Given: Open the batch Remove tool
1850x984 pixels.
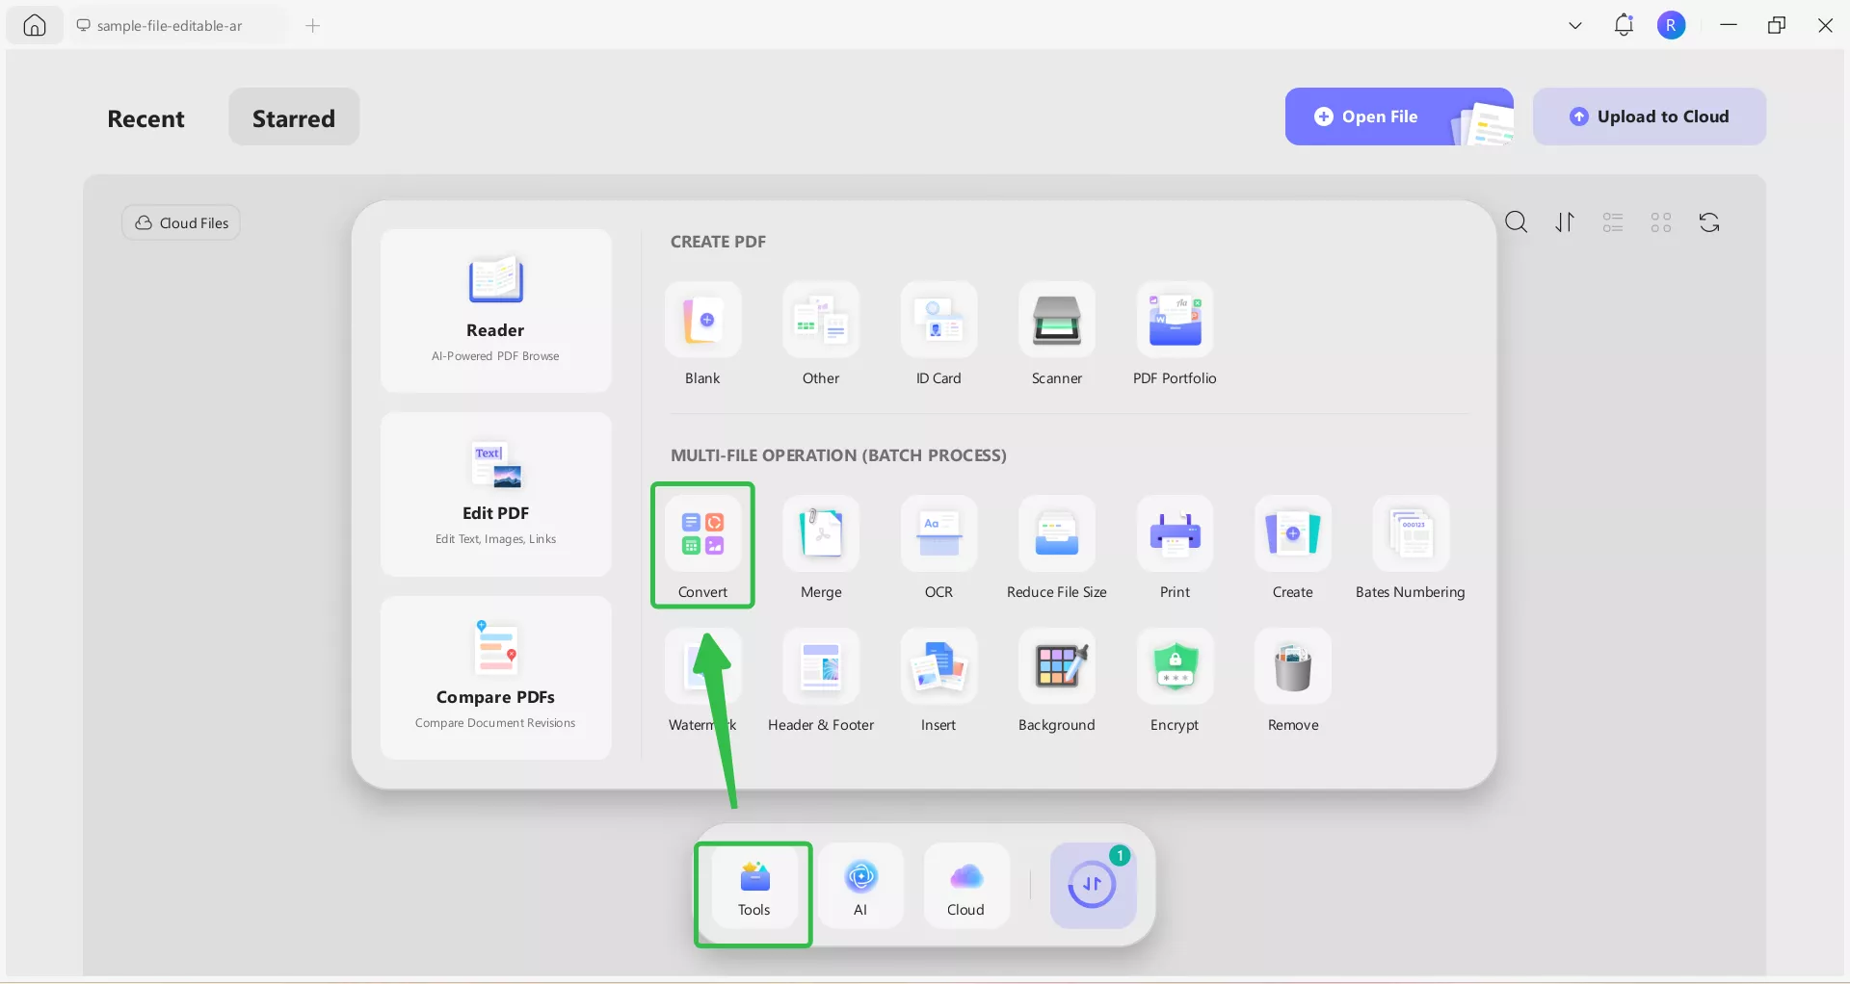Looking at the screenshot, I should tap(1293, 680).
